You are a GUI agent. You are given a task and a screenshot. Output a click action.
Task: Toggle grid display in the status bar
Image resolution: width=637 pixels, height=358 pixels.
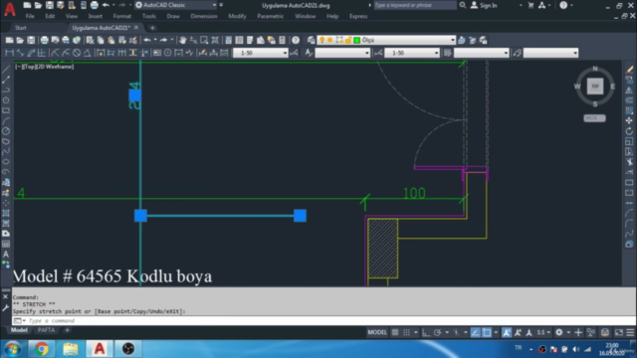pyautogui.click(x=395, y=332)
